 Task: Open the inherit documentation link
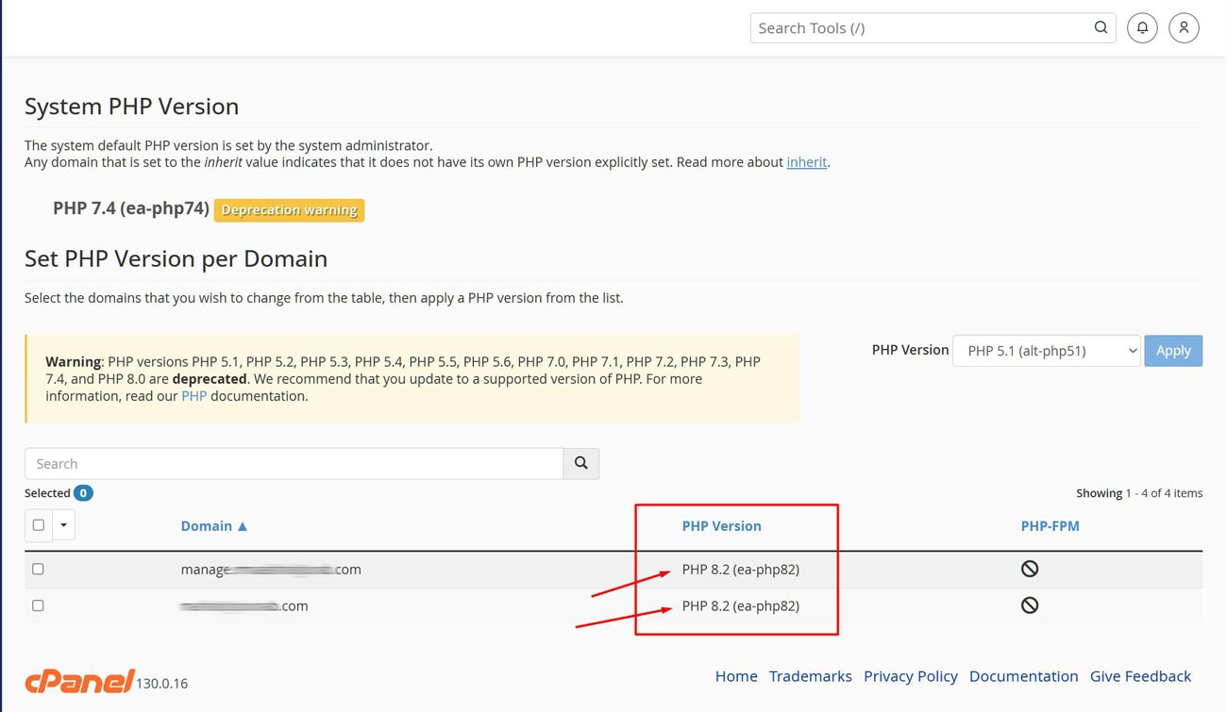[x=807, y=162]
